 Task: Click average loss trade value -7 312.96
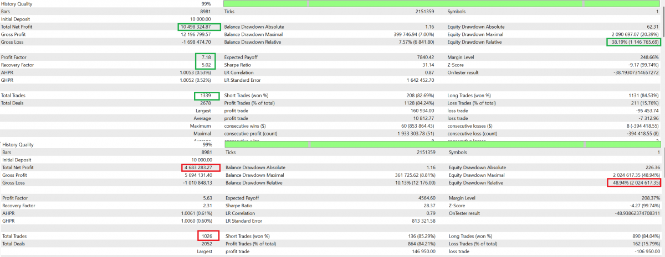(x=649, y=118)
